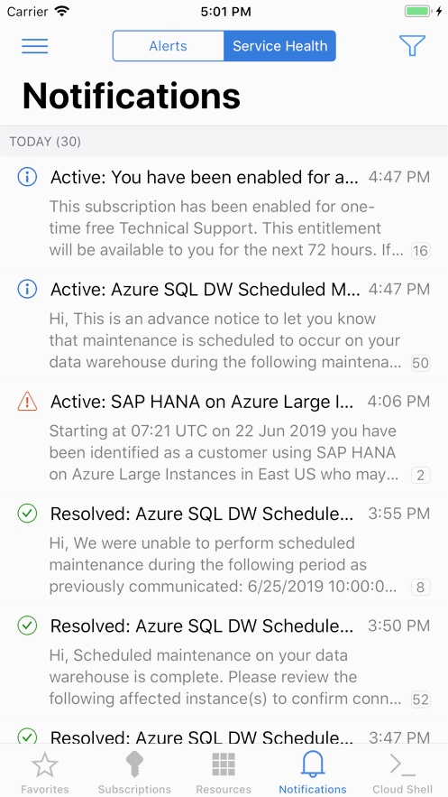Tap info icon for Active Azure SQL DW maintenance
The height and width of the screenshot is (797, 448).
(x=27, y=289)
